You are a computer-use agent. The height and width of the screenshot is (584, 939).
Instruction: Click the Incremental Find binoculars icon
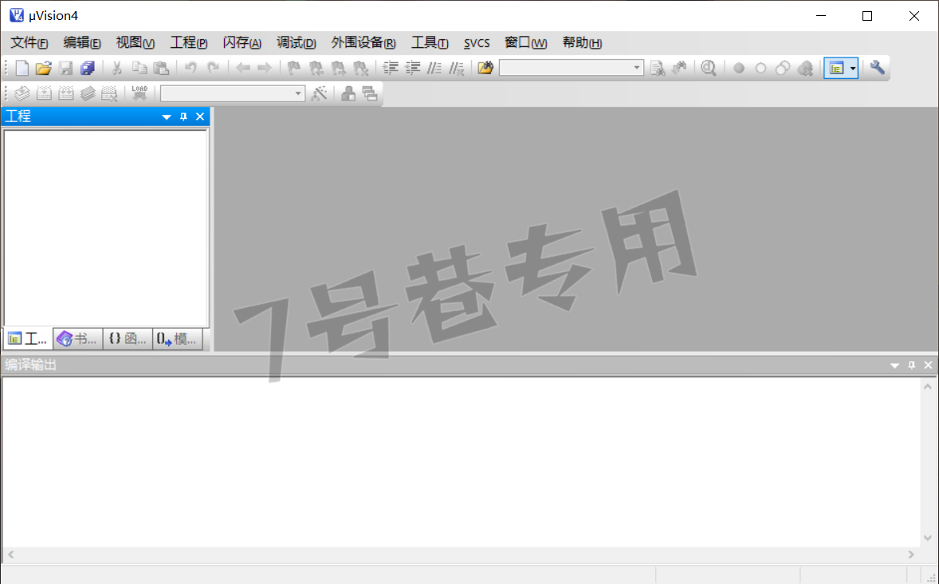click(679, 69)
